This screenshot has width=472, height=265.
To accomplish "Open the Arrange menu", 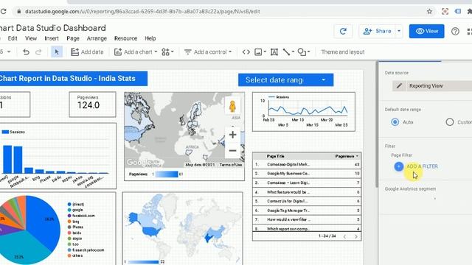I will (97, 38).
